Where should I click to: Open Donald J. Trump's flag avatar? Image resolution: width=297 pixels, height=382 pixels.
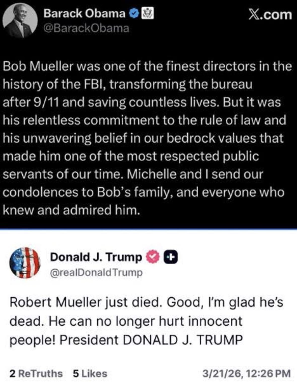point(25,263)
